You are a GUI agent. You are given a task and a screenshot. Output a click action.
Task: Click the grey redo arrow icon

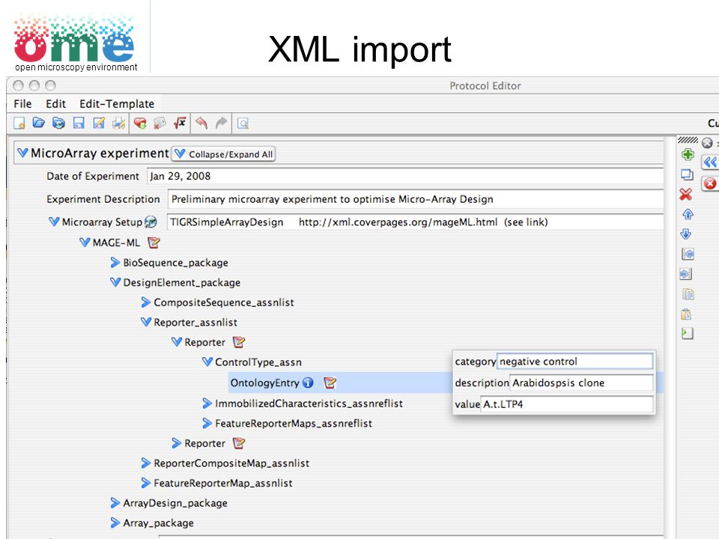[222, 123]
